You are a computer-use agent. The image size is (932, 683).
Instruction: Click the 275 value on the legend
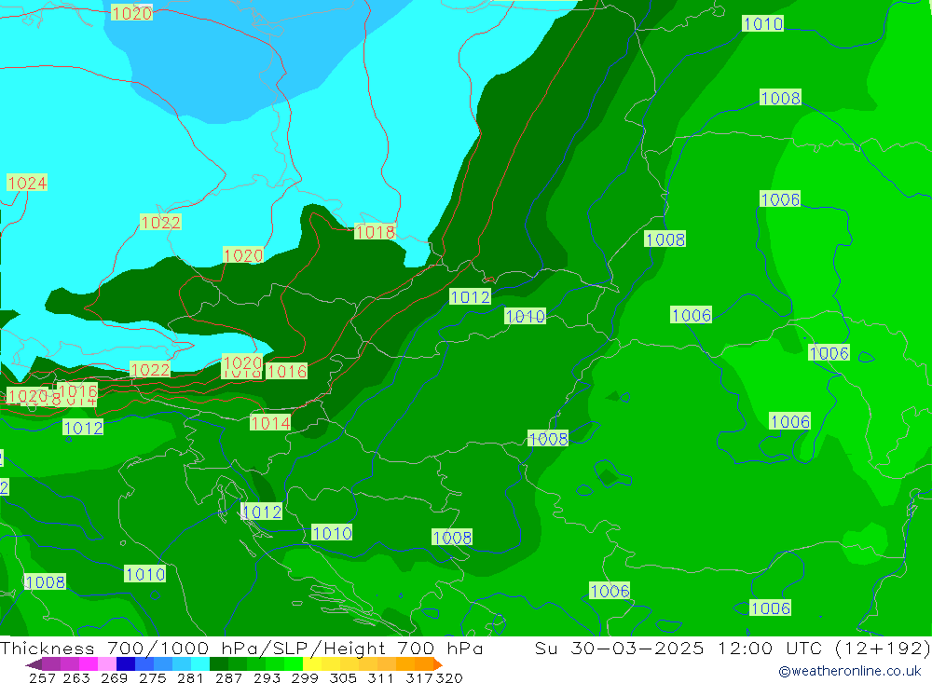[x=152, y=677]
